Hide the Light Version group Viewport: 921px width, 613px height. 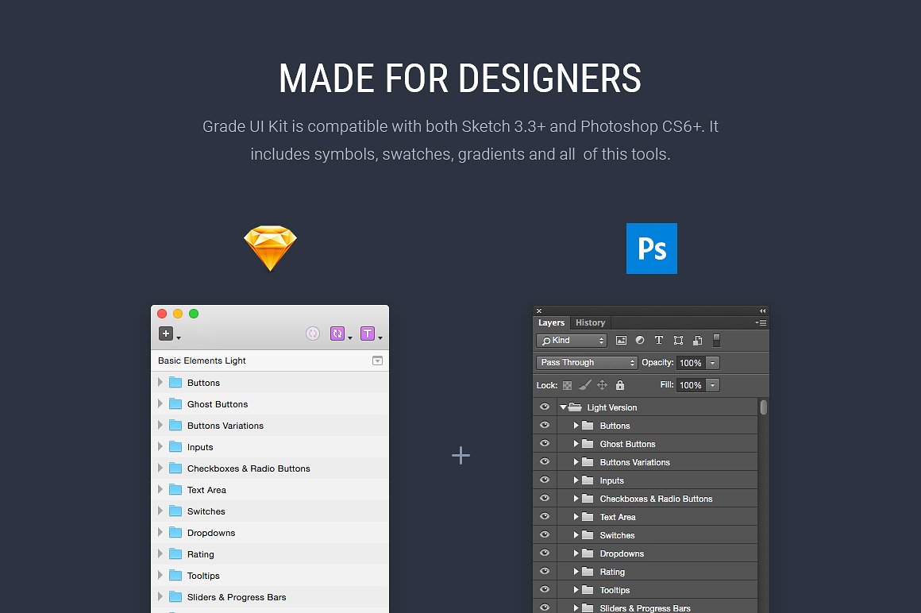click(x=544, y=407)
